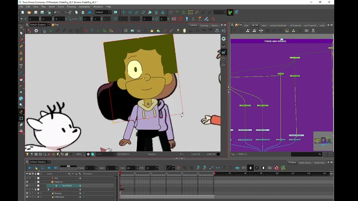This screenshot has height=201, width=358.
Task: Select the Zoom magnifier tool in the left toolbar
Action: [x=21, y=105]
